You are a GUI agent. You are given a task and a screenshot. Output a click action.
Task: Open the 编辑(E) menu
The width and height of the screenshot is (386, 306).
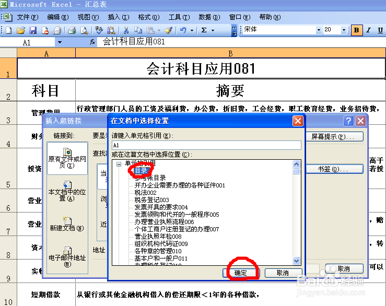(58, 17)
